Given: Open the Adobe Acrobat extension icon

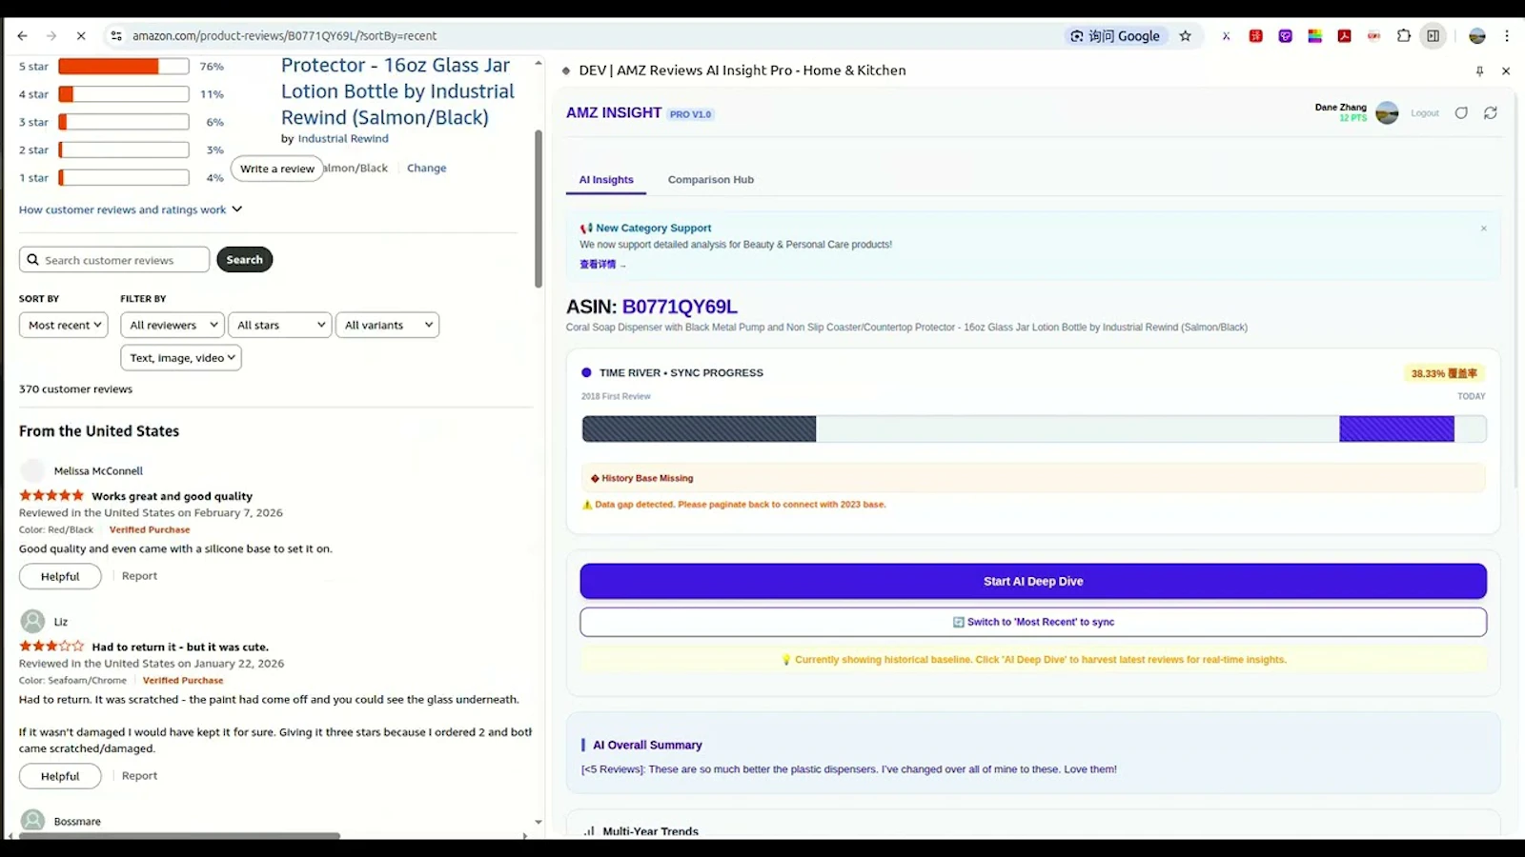Looking at the screenshot, I should pos(1344,36).
